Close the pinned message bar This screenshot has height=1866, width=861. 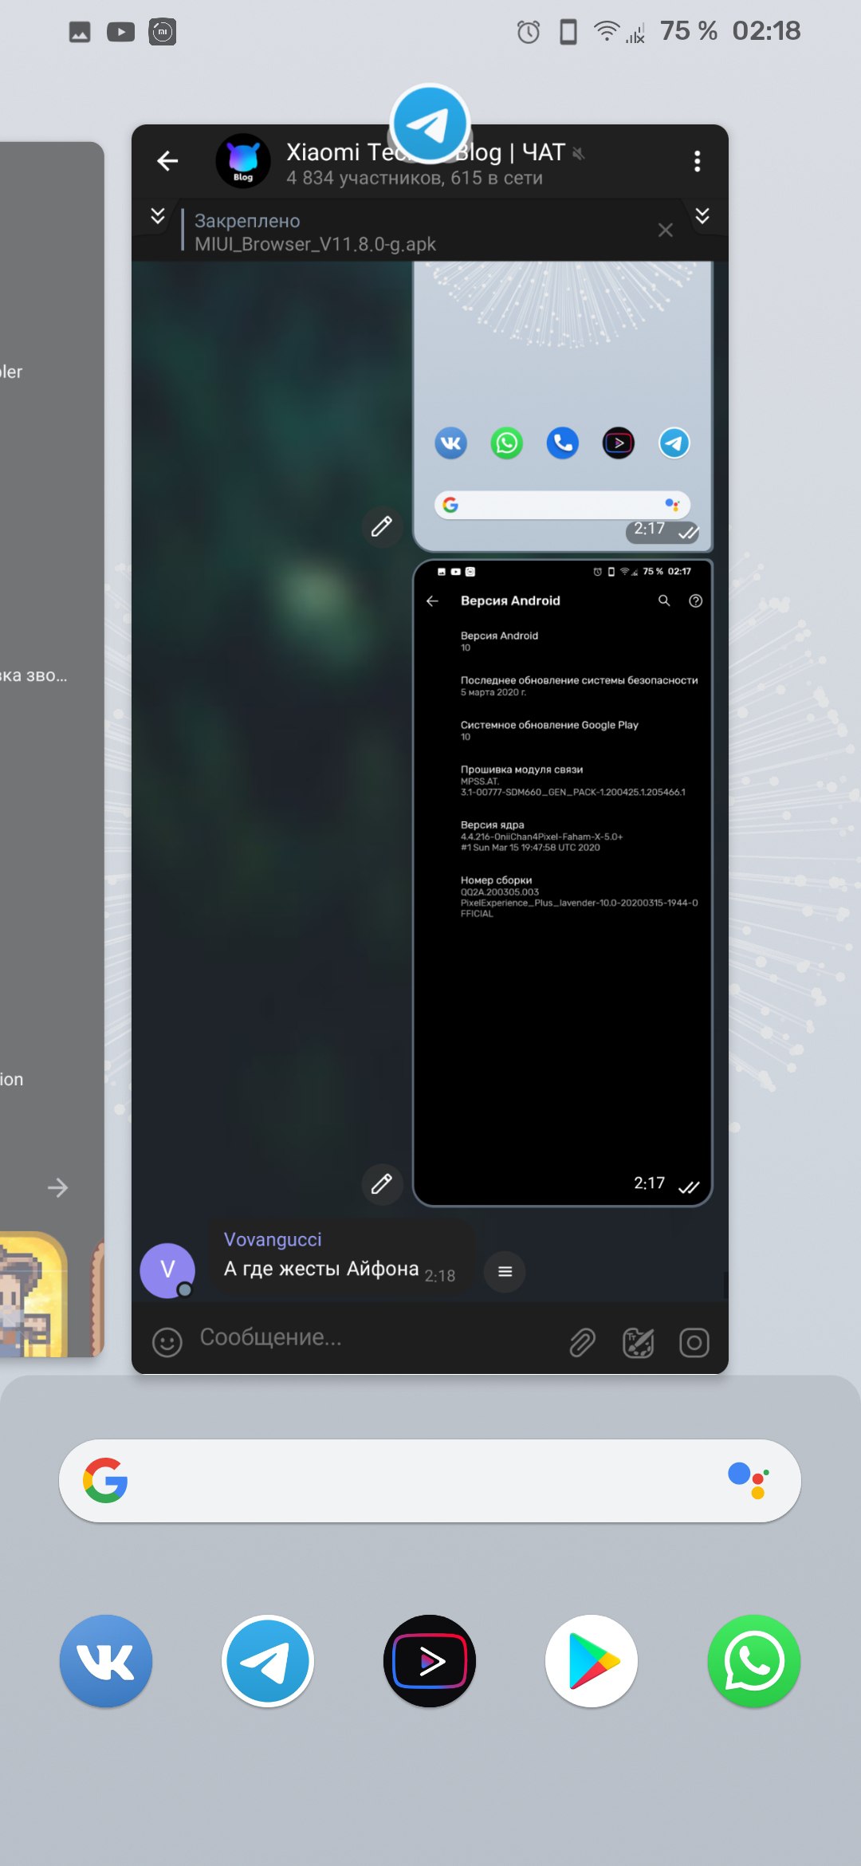666,230
